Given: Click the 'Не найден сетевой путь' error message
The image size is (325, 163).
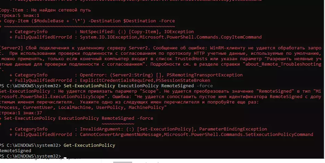Looking at the screenshot, I should point(61,10).
